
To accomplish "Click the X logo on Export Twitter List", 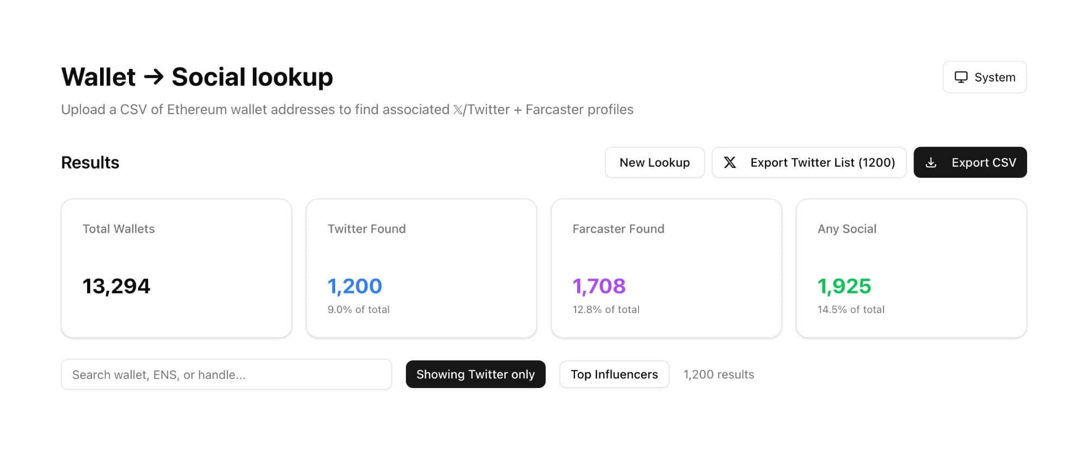I will coord(730,162).
